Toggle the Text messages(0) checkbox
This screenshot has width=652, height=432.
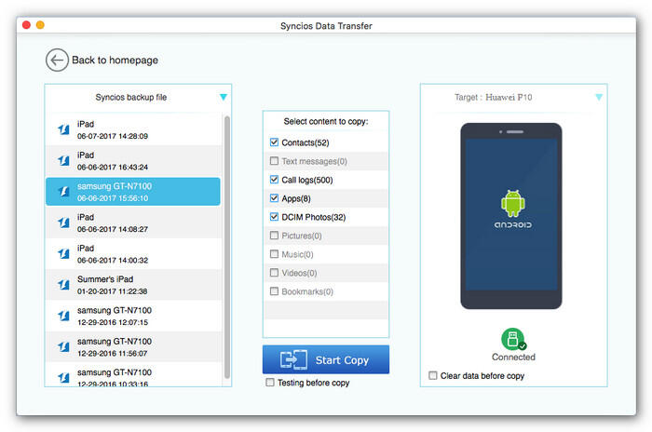point(274,161)
